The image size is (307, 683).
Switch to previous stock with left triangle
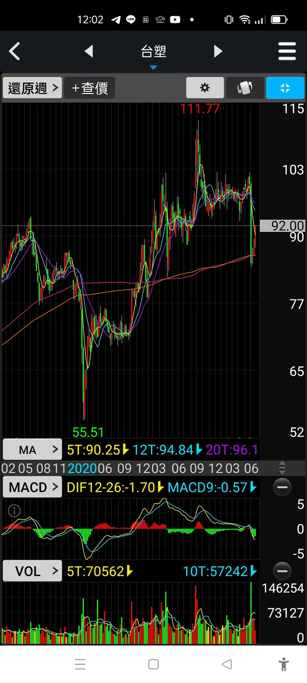pos(89,51)
